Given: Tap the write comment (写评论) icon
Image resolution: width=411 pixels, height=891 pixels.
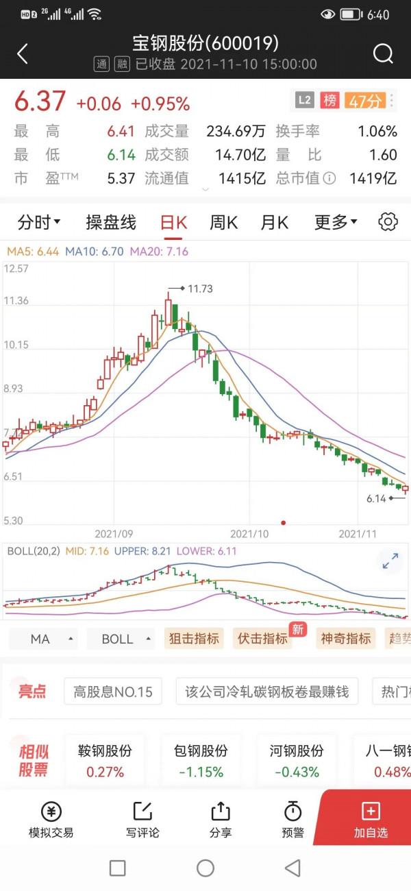Looking at the screenshot, I should coord(142,820).
